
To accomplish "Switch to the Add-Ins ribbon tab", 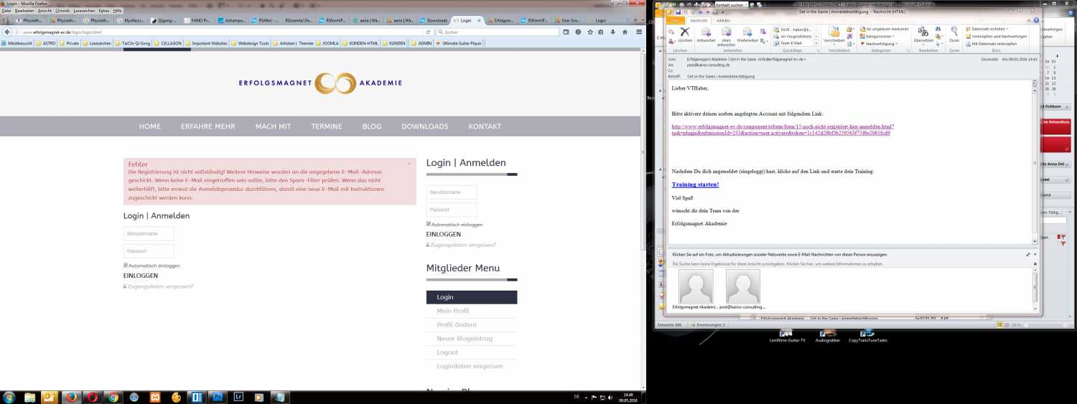I will pos(723,20).
